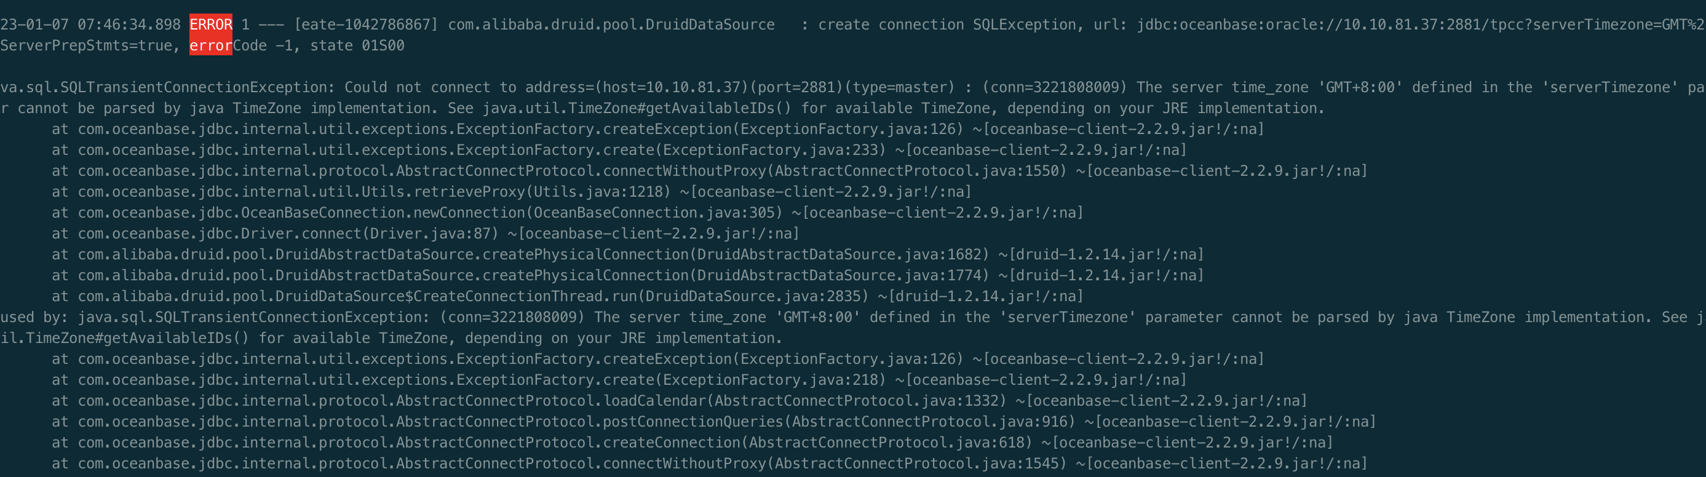Click the highlighted 'error' in errorCode -1
Viewport: 1706px width, 477px height.
point(210,45)
